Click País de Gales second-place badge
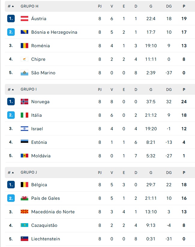Image resolution: width=195 pixels, height=247 pixels. click(x=11, y=198)
